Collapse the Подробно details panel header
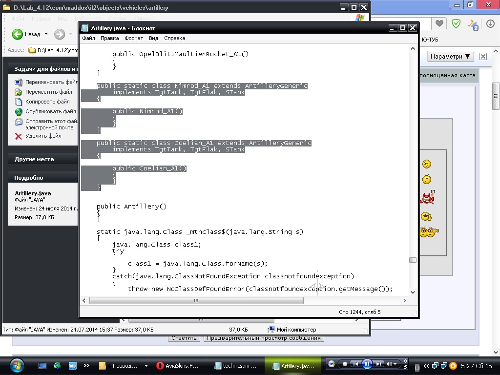This screenshot has width=500, height=375. click(x=43, y=178)
